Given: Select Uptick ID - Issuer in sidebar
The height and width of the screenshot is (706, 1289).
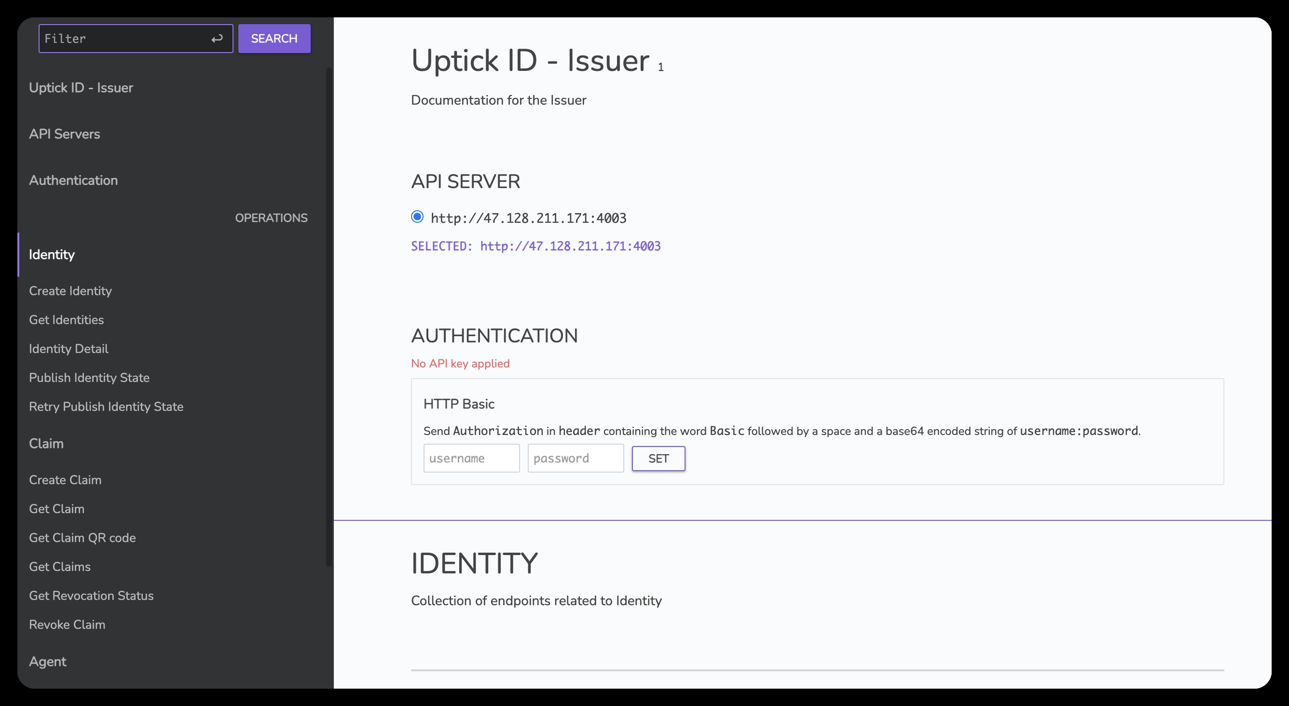Looking at the screenshot, I should coord(81,88).
